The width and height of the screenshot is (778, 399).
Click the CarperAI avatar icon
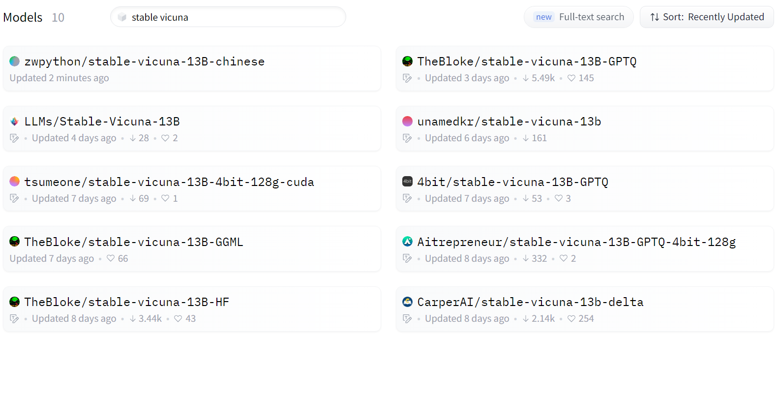tap(407, 302)
